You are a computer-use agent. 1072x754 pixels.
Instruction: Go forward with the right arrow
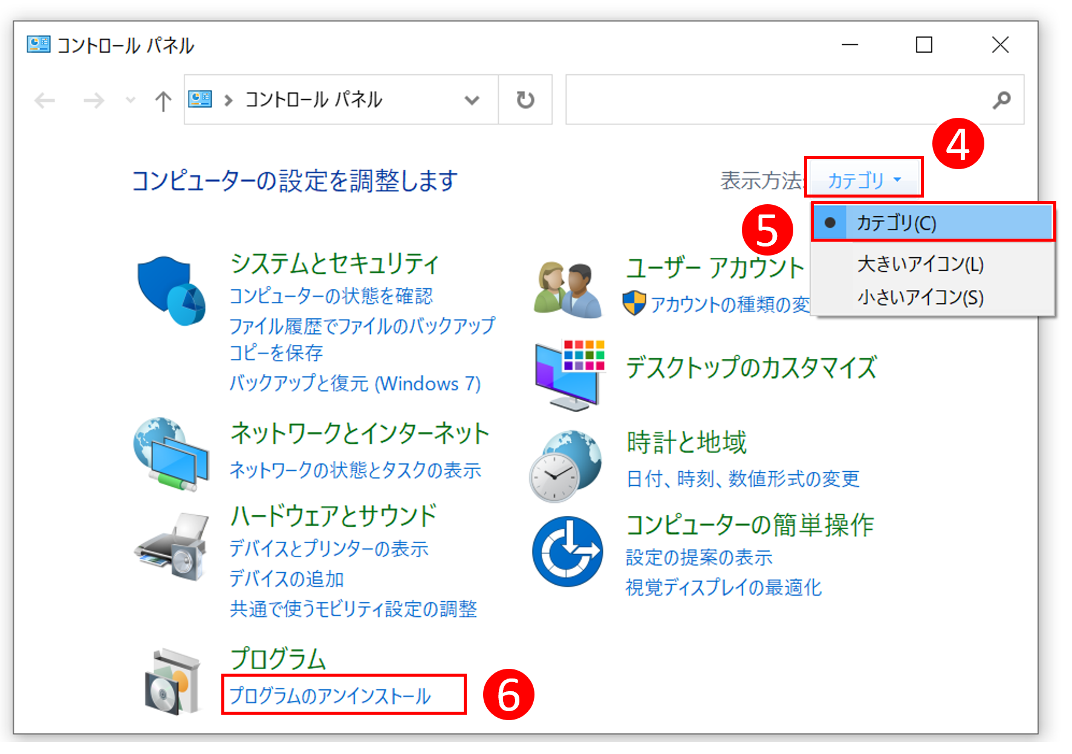point(94,100)
